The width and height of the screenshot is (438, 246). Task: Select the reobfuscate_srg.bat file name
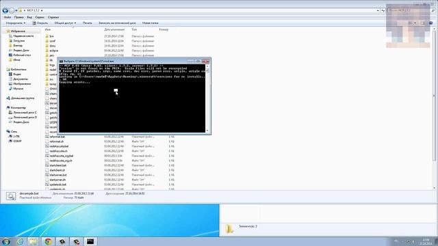click(x=62, y=156)
